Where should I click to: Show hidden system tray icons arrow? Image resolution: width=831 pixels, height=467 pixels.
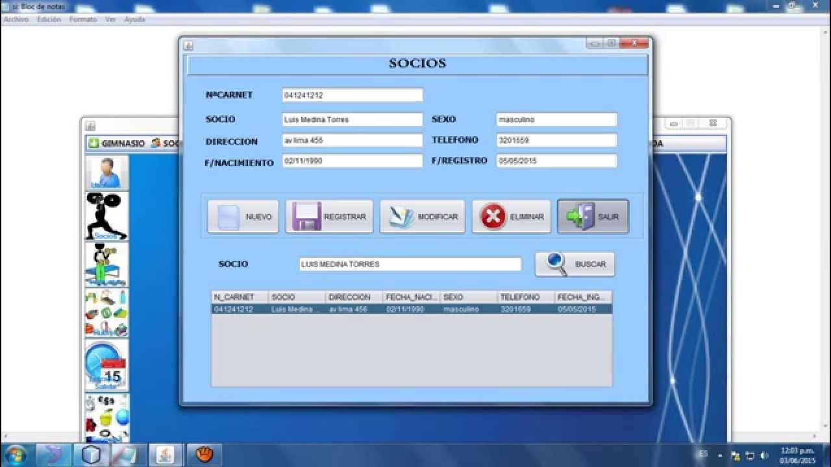point(719,455)
